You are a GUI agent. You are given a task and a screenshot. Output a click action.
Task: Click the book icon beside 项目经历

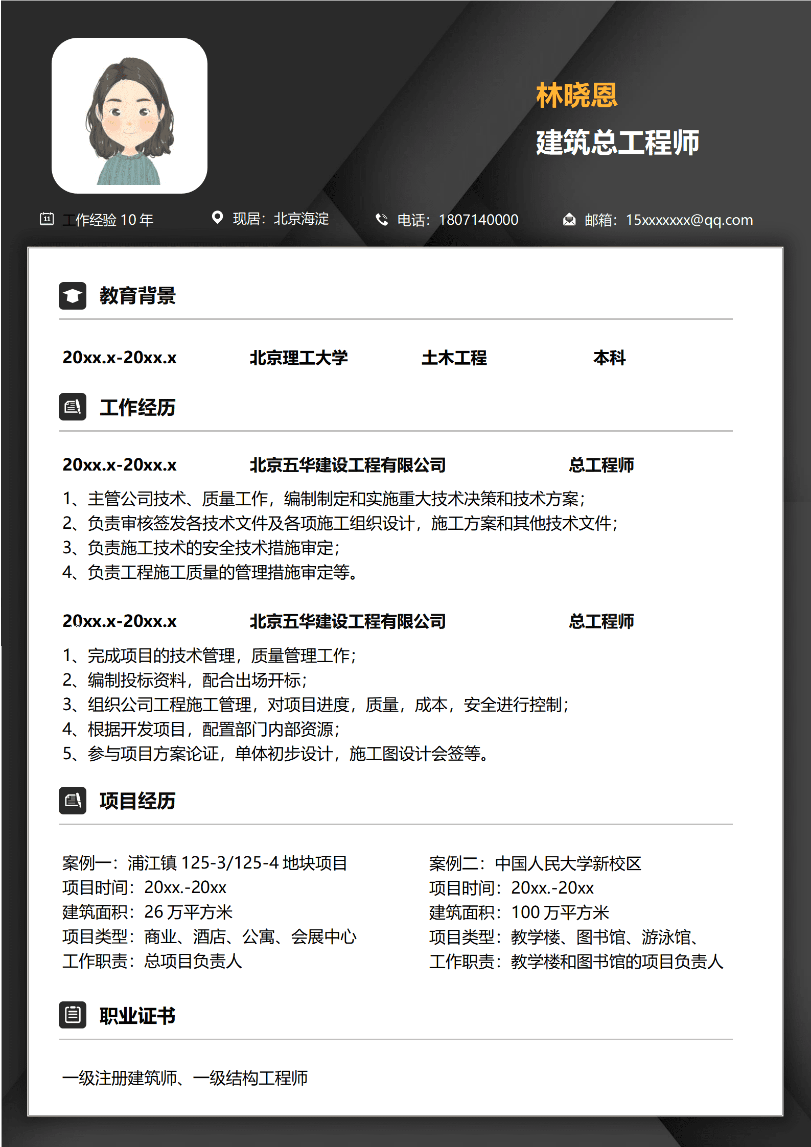pos(73,800)
